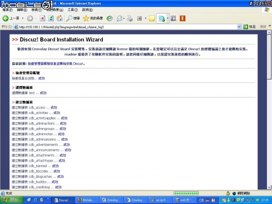Switch to the Mobile... Firefox taskbar button
Screen dimensions: 272x204
88,200
